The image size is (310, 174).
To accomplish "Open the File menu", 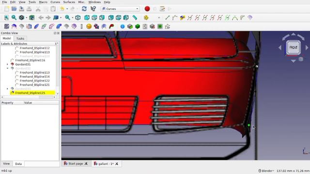I will [x=4, y=2].
